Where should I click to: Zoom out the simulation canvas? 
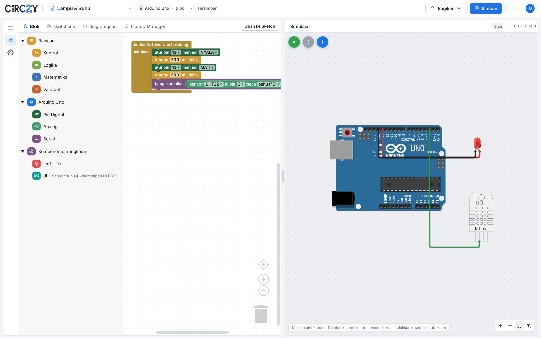[510, 326]
